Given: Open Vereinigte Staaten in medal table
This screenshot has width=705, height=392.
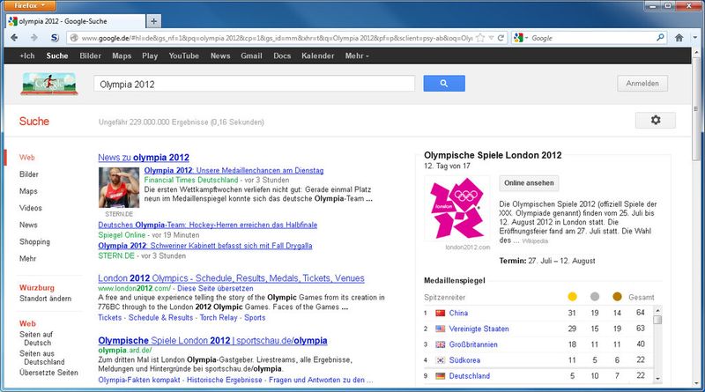Looking at the screenshot, I should (x=479, y=329).
